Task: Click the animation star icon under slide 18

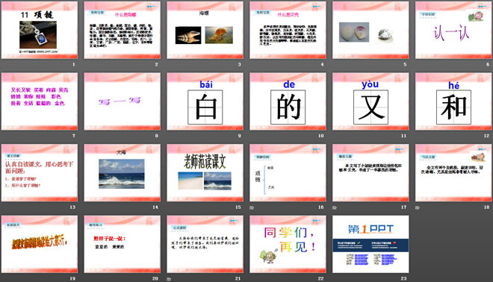Action: coord(418,207)
